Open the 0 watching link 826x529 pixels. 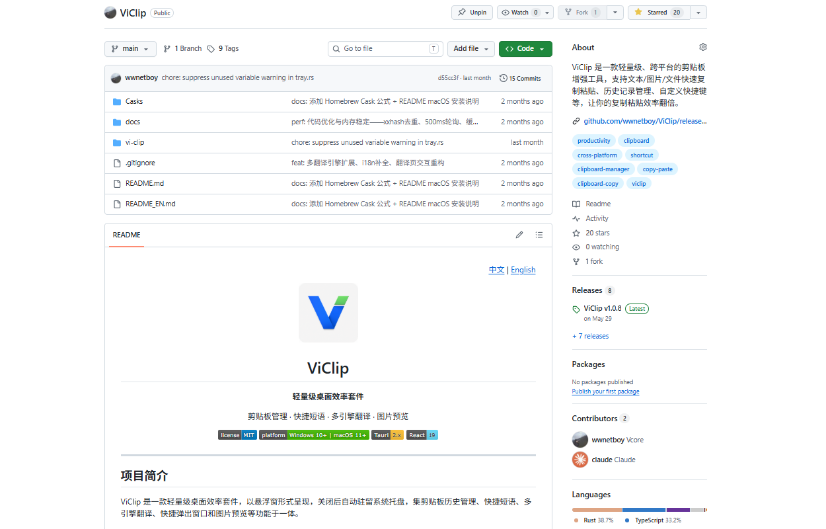596,247
